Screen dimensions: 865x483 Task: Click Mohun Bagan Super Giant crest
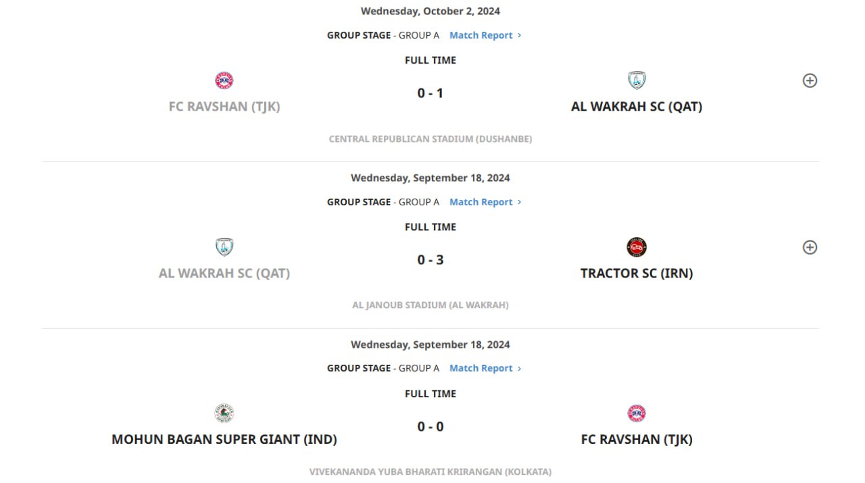[224, 413]
